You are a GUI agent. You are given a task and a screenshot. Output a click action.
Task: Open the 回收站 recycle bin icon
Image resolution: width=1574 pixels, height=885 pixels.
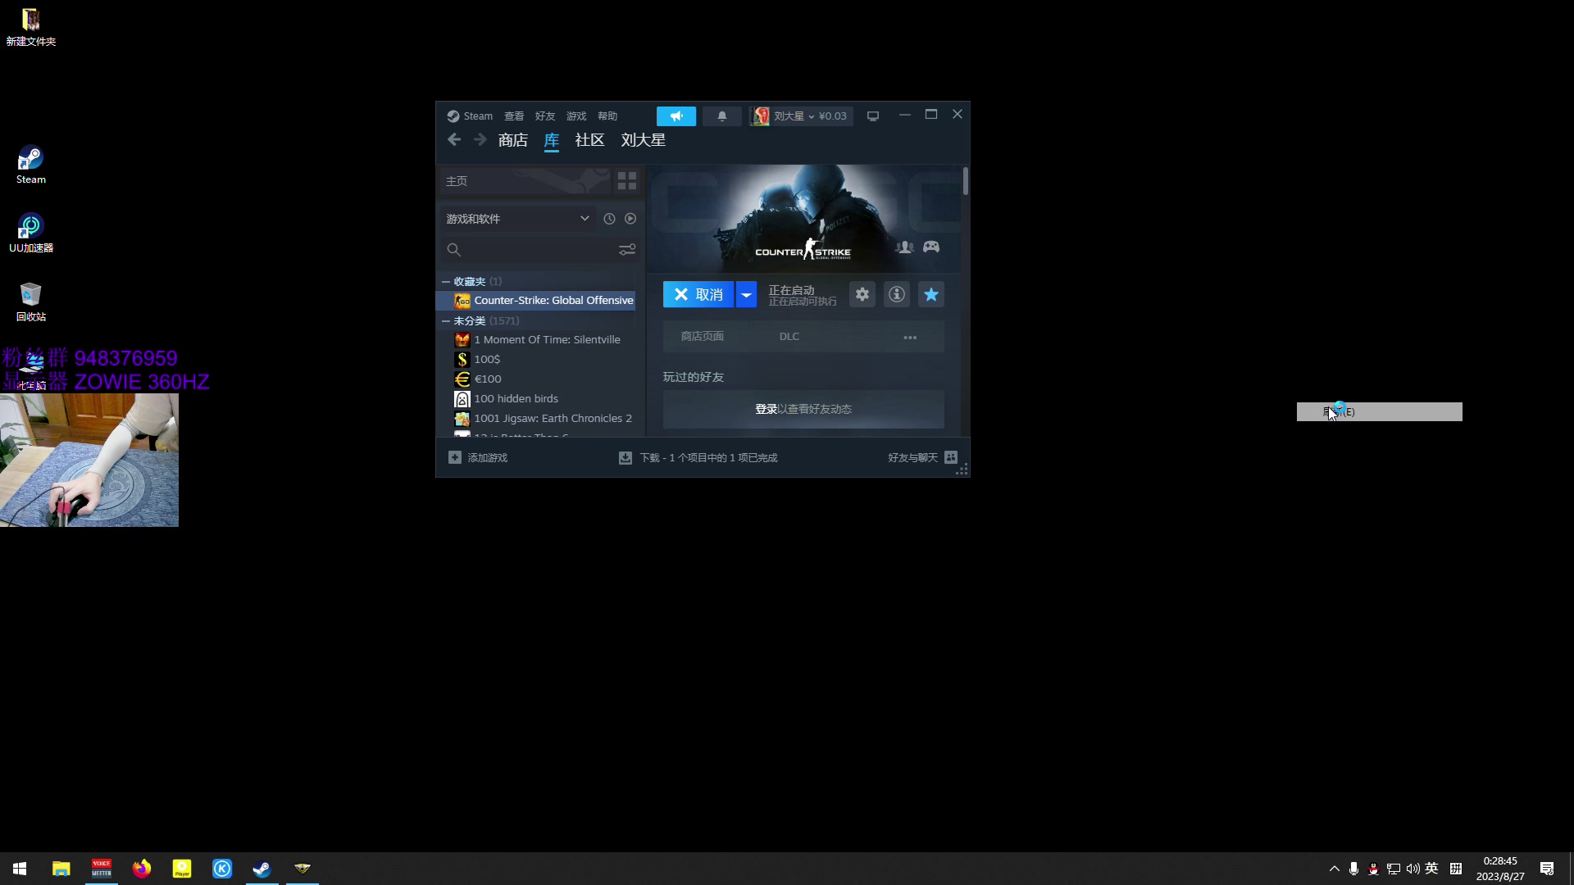point(31,302)
